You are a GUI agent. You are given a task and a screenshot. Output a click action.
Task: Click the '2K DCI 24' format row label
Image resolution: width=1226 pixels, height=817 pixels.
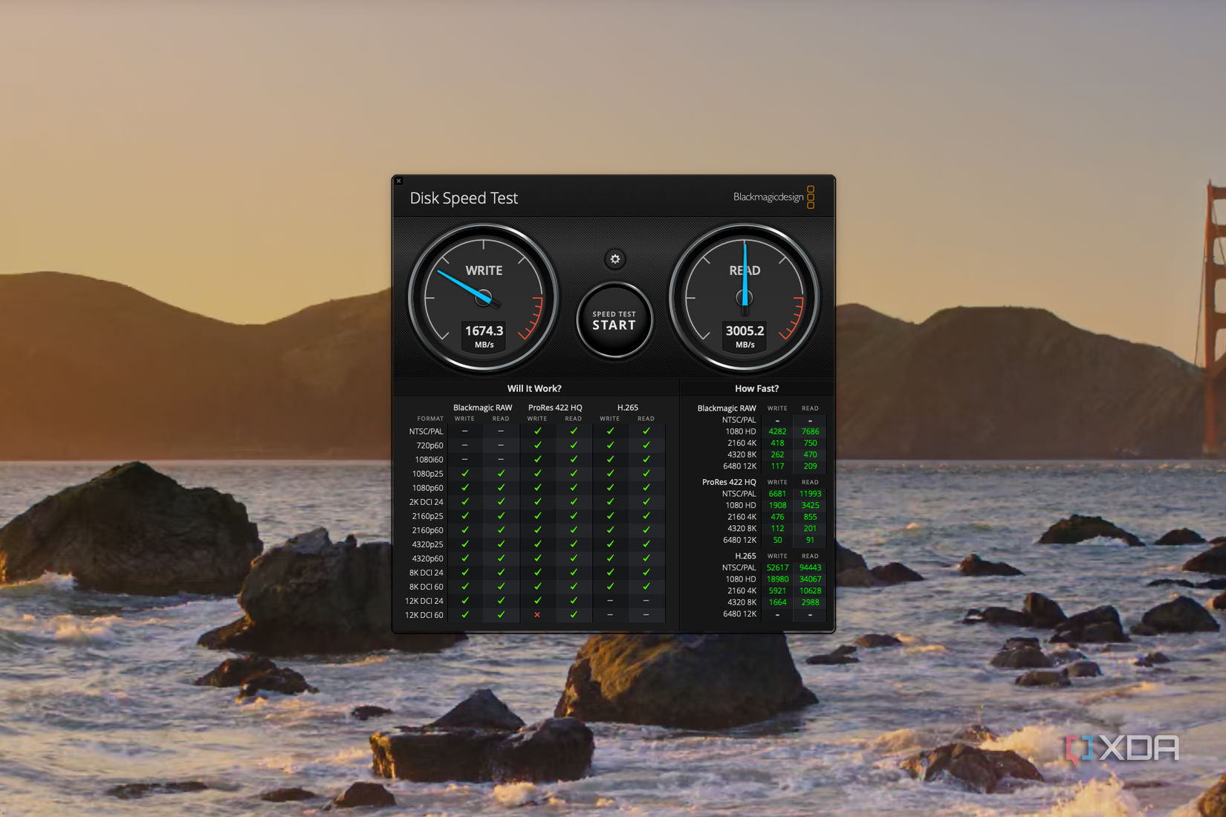point(426,502)
